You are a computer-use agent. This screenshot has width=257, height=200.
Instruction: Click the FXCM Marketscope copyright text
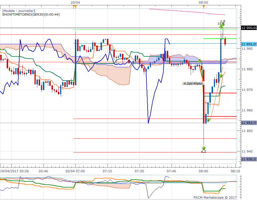click(x=215, y=197)
